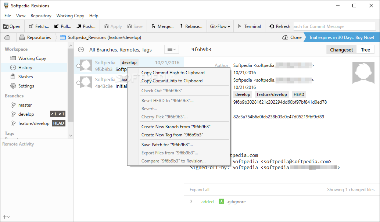
Task: Open the Terminal from the toolbar
Action: tap(250, 26)
